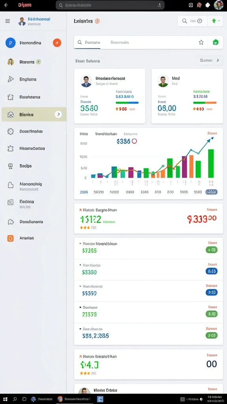Image resolution: width=227 pixels, height=404 pixels.
Task: Expand the chevron on the highlighted sidebar item
Action: pyautogui.click(x=58, y=114)
